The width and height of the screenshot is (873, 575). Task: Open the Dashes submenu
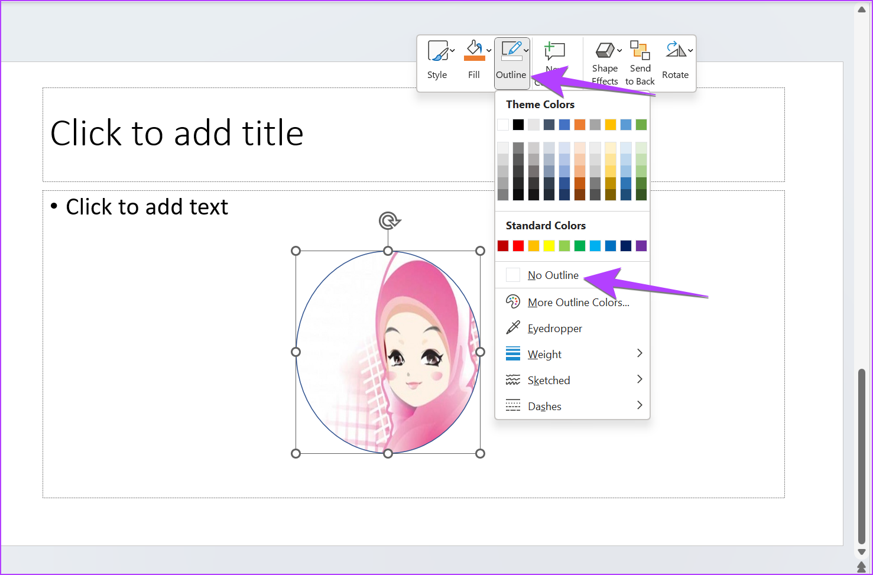544,406
